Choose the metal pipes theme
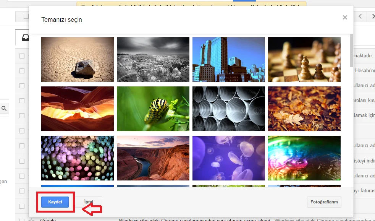375x221 pixels. tap(229, 109)
